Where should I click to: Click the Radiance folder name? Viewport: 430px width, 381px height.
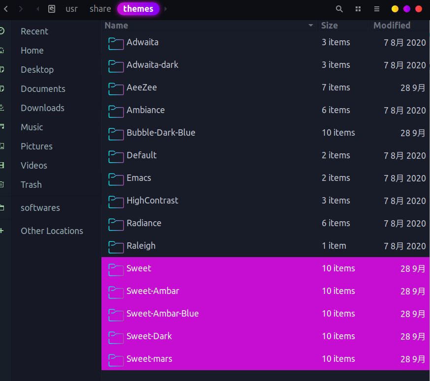click(144, 223)
